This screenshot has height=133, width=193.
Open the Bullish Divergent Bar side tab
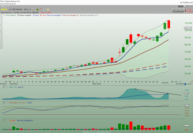[x=1, y=23]
